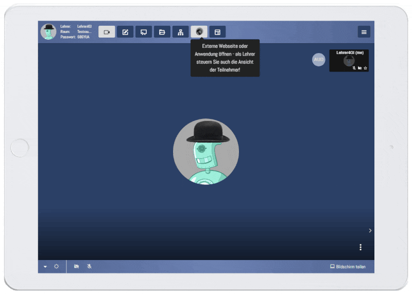Click the Lehrer name Lehrer4GI in header
The image size is (412, 294).
tap(84, 27)
